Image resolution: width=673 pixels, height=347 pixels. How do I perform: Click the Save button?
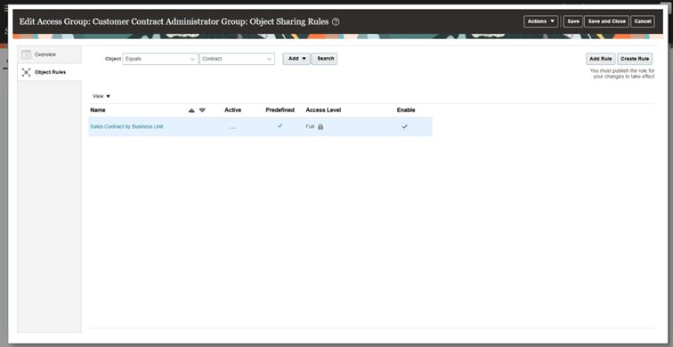click(573, 21)
